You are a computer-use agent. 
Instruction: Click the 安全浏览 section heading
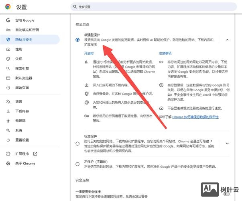[x=82, y=25]
